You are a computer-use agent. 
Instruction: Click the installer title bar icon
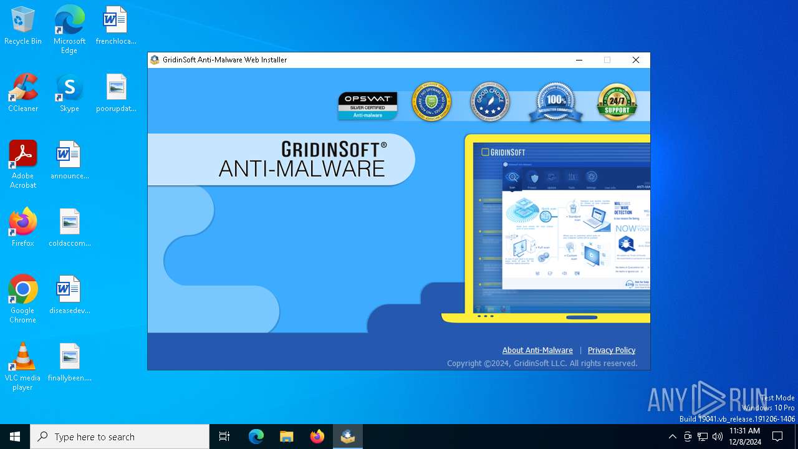[x=155, y=60]
